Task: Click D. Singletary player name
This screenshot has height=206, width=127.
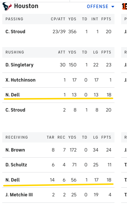Action: coord(19,65)
